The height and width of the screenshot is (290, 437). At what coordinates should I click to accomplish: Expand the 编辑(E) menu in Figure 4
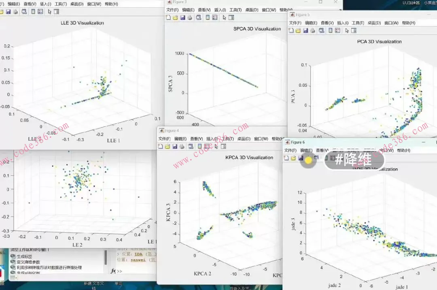pyautogui.click(x=180, y=139)
